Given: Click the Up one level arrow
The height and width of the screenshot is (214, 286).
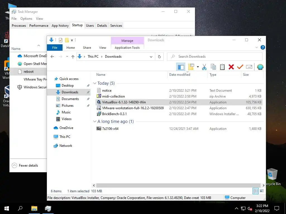Looking at the screenshot, I should [73, 57].
